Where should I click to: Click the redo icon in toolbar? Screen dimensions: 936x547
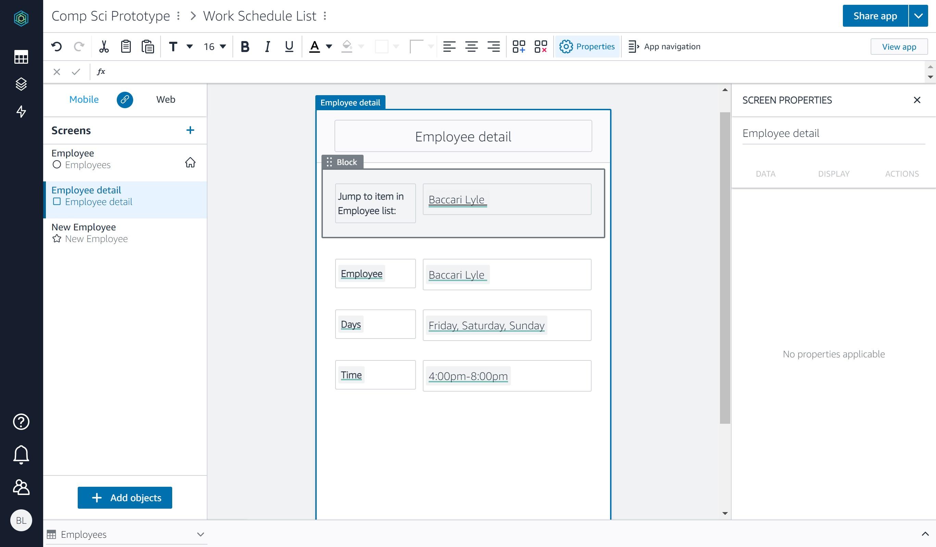coord(79,46)
